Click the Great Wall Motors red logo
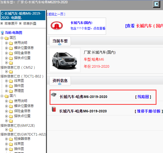This screenshot has width=163, height=153. pyautogui.click(x=57, y=25)
